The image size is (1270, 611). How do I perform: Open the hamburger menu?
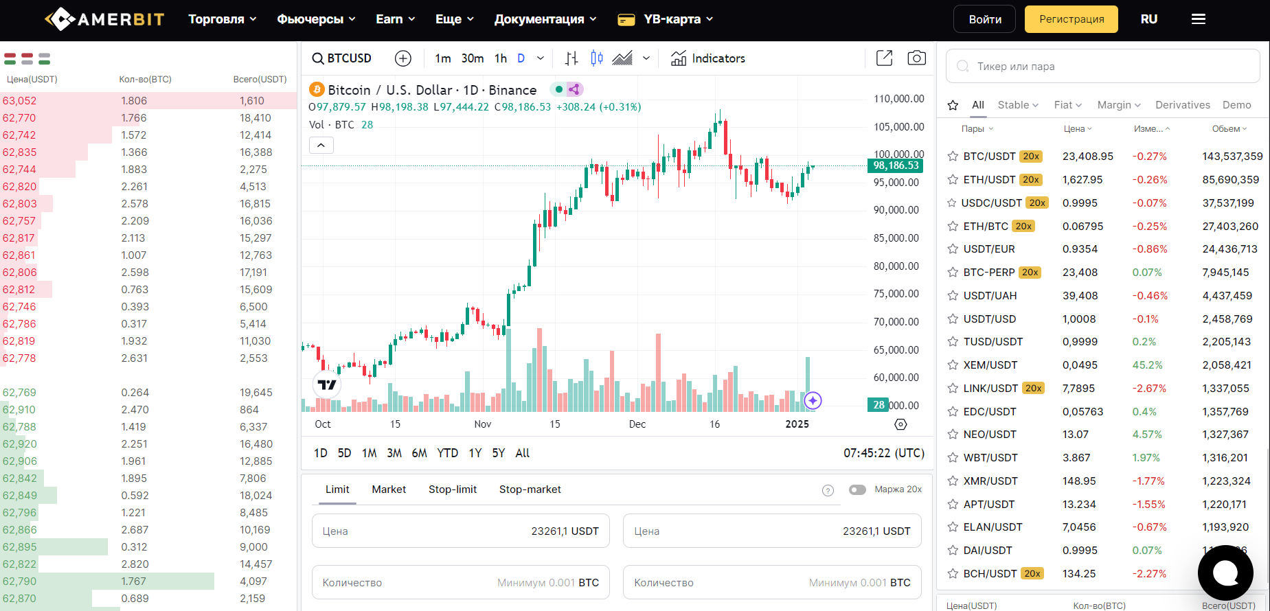tap(1199, 19)
